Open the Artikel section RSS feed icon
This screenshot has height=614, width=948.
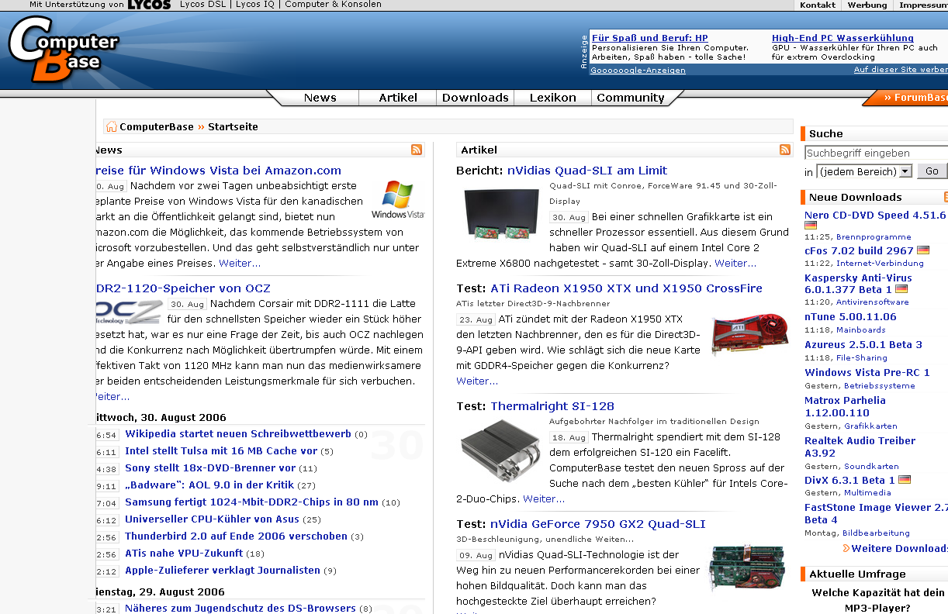tap(785, 150)
